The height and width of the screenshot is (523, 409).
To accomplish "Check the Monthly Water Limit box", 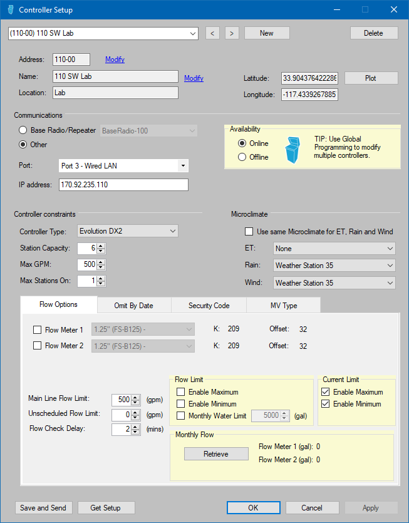I will coord(180,416).
